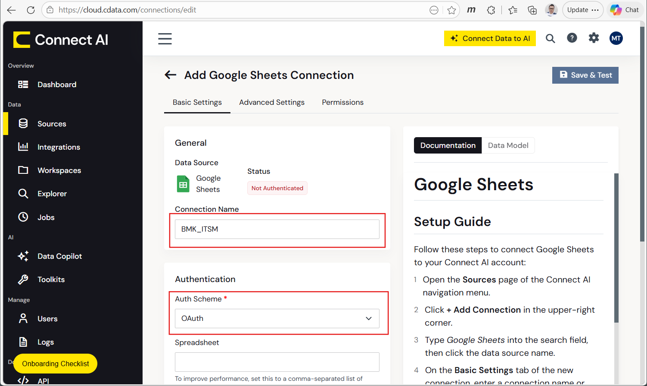This screenshot has height=386, width=647.
Task: Click the documentation panel scrollbar
Action: (616, 248)
